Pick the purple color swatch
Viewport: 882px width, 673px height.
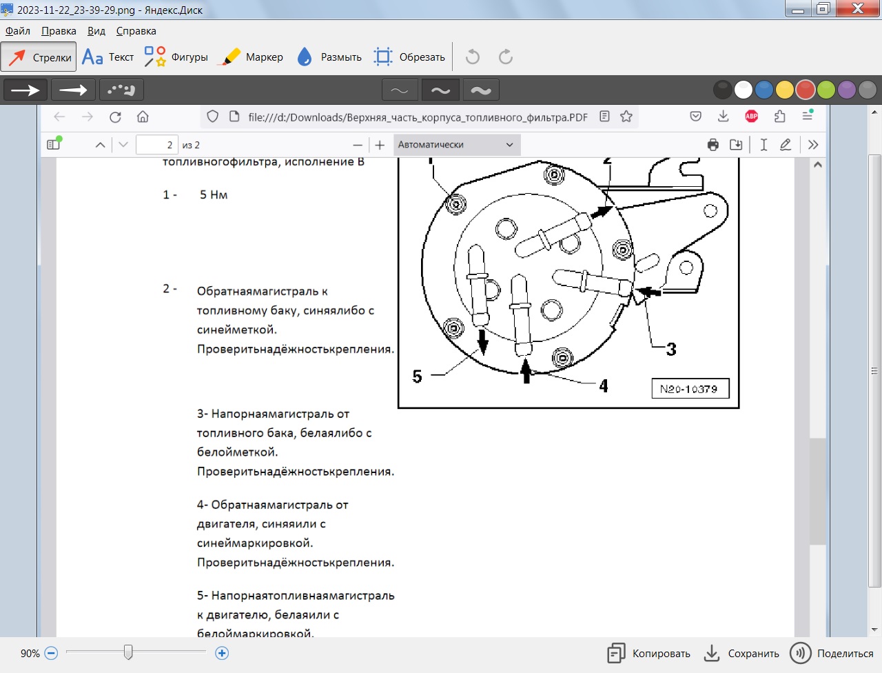(x=847, y=90)
